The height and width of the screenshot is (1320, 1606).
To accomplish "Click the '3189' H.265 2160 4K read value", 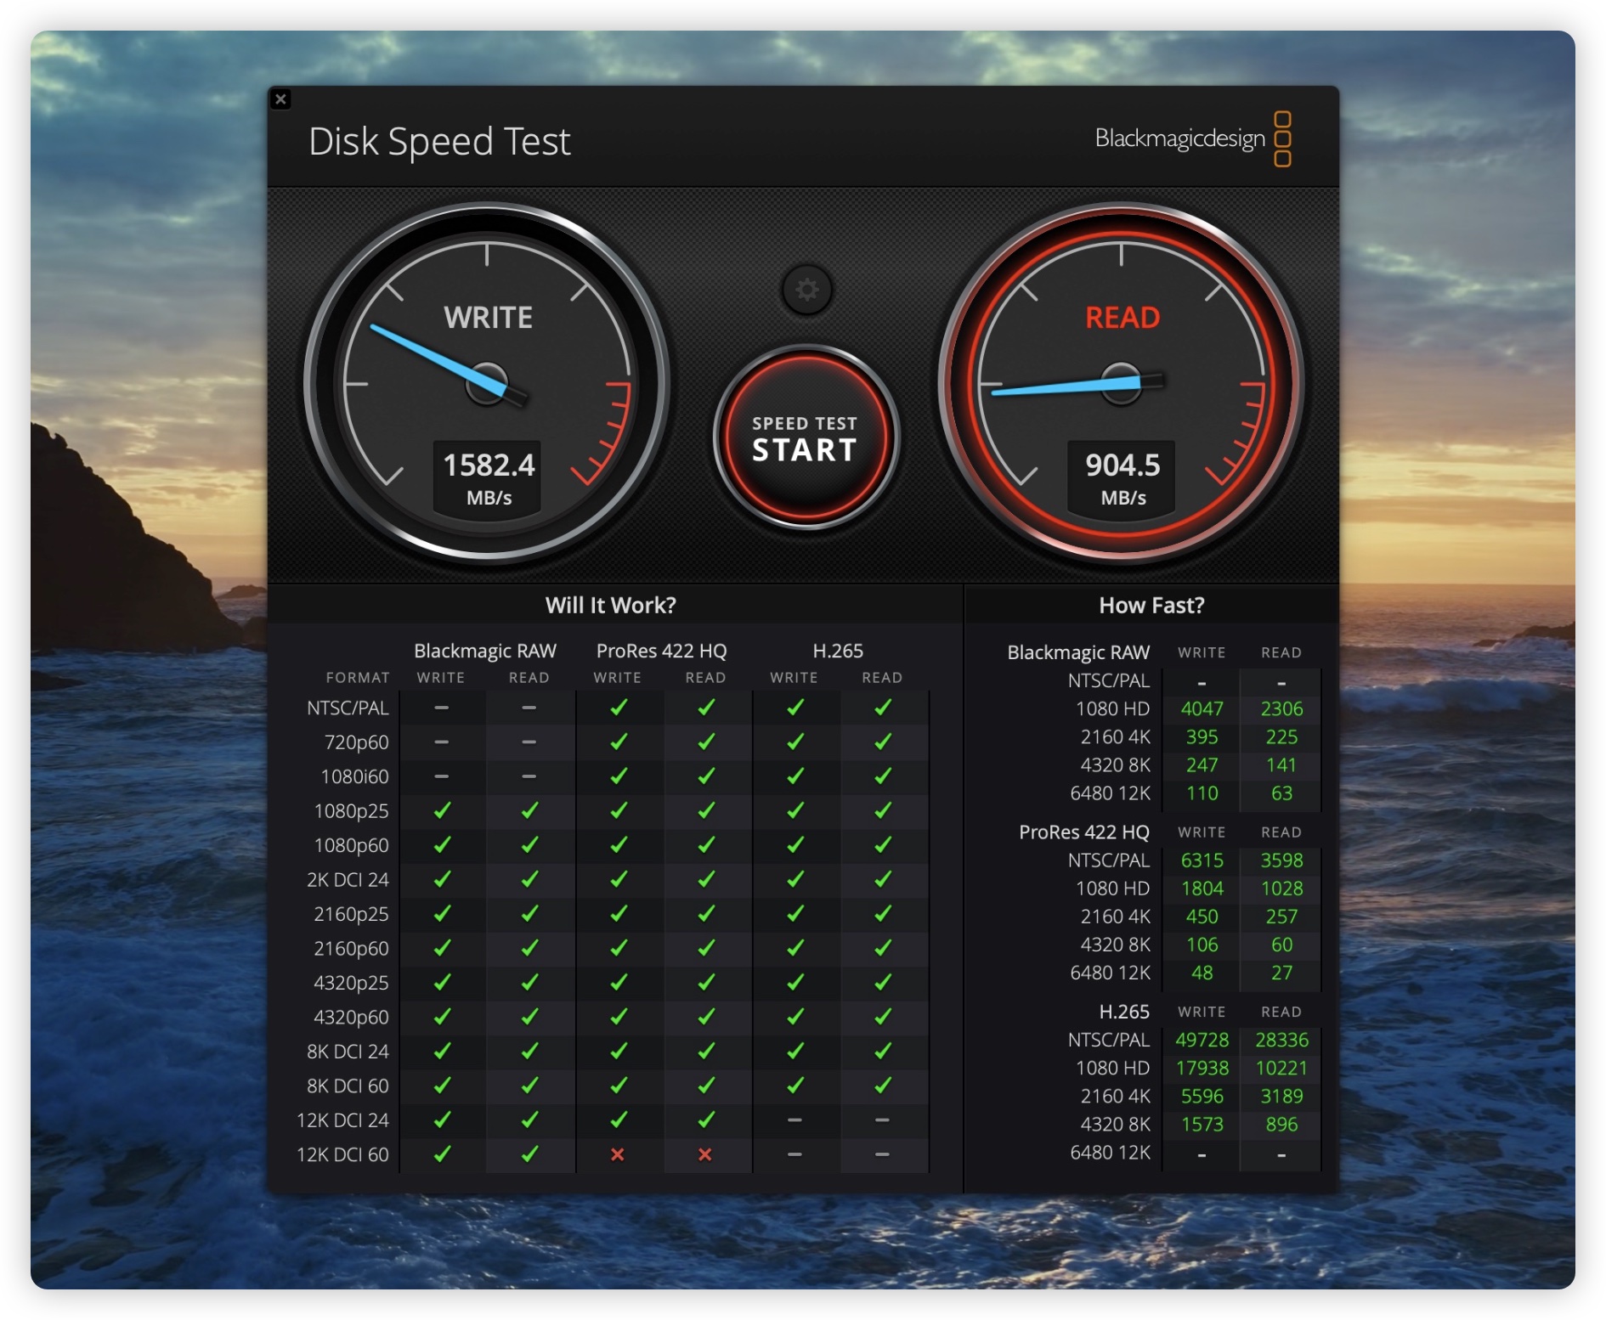I will pyautogui.click(x=1281, y=1096).
